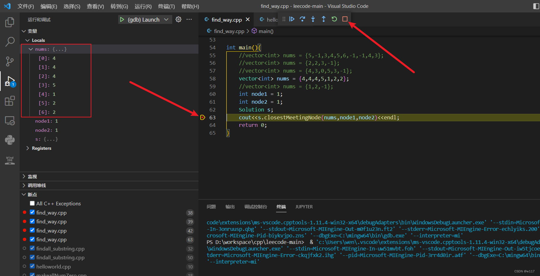Toggle findall_substring.cpp breakpoint at line 32

coord(32,248)
